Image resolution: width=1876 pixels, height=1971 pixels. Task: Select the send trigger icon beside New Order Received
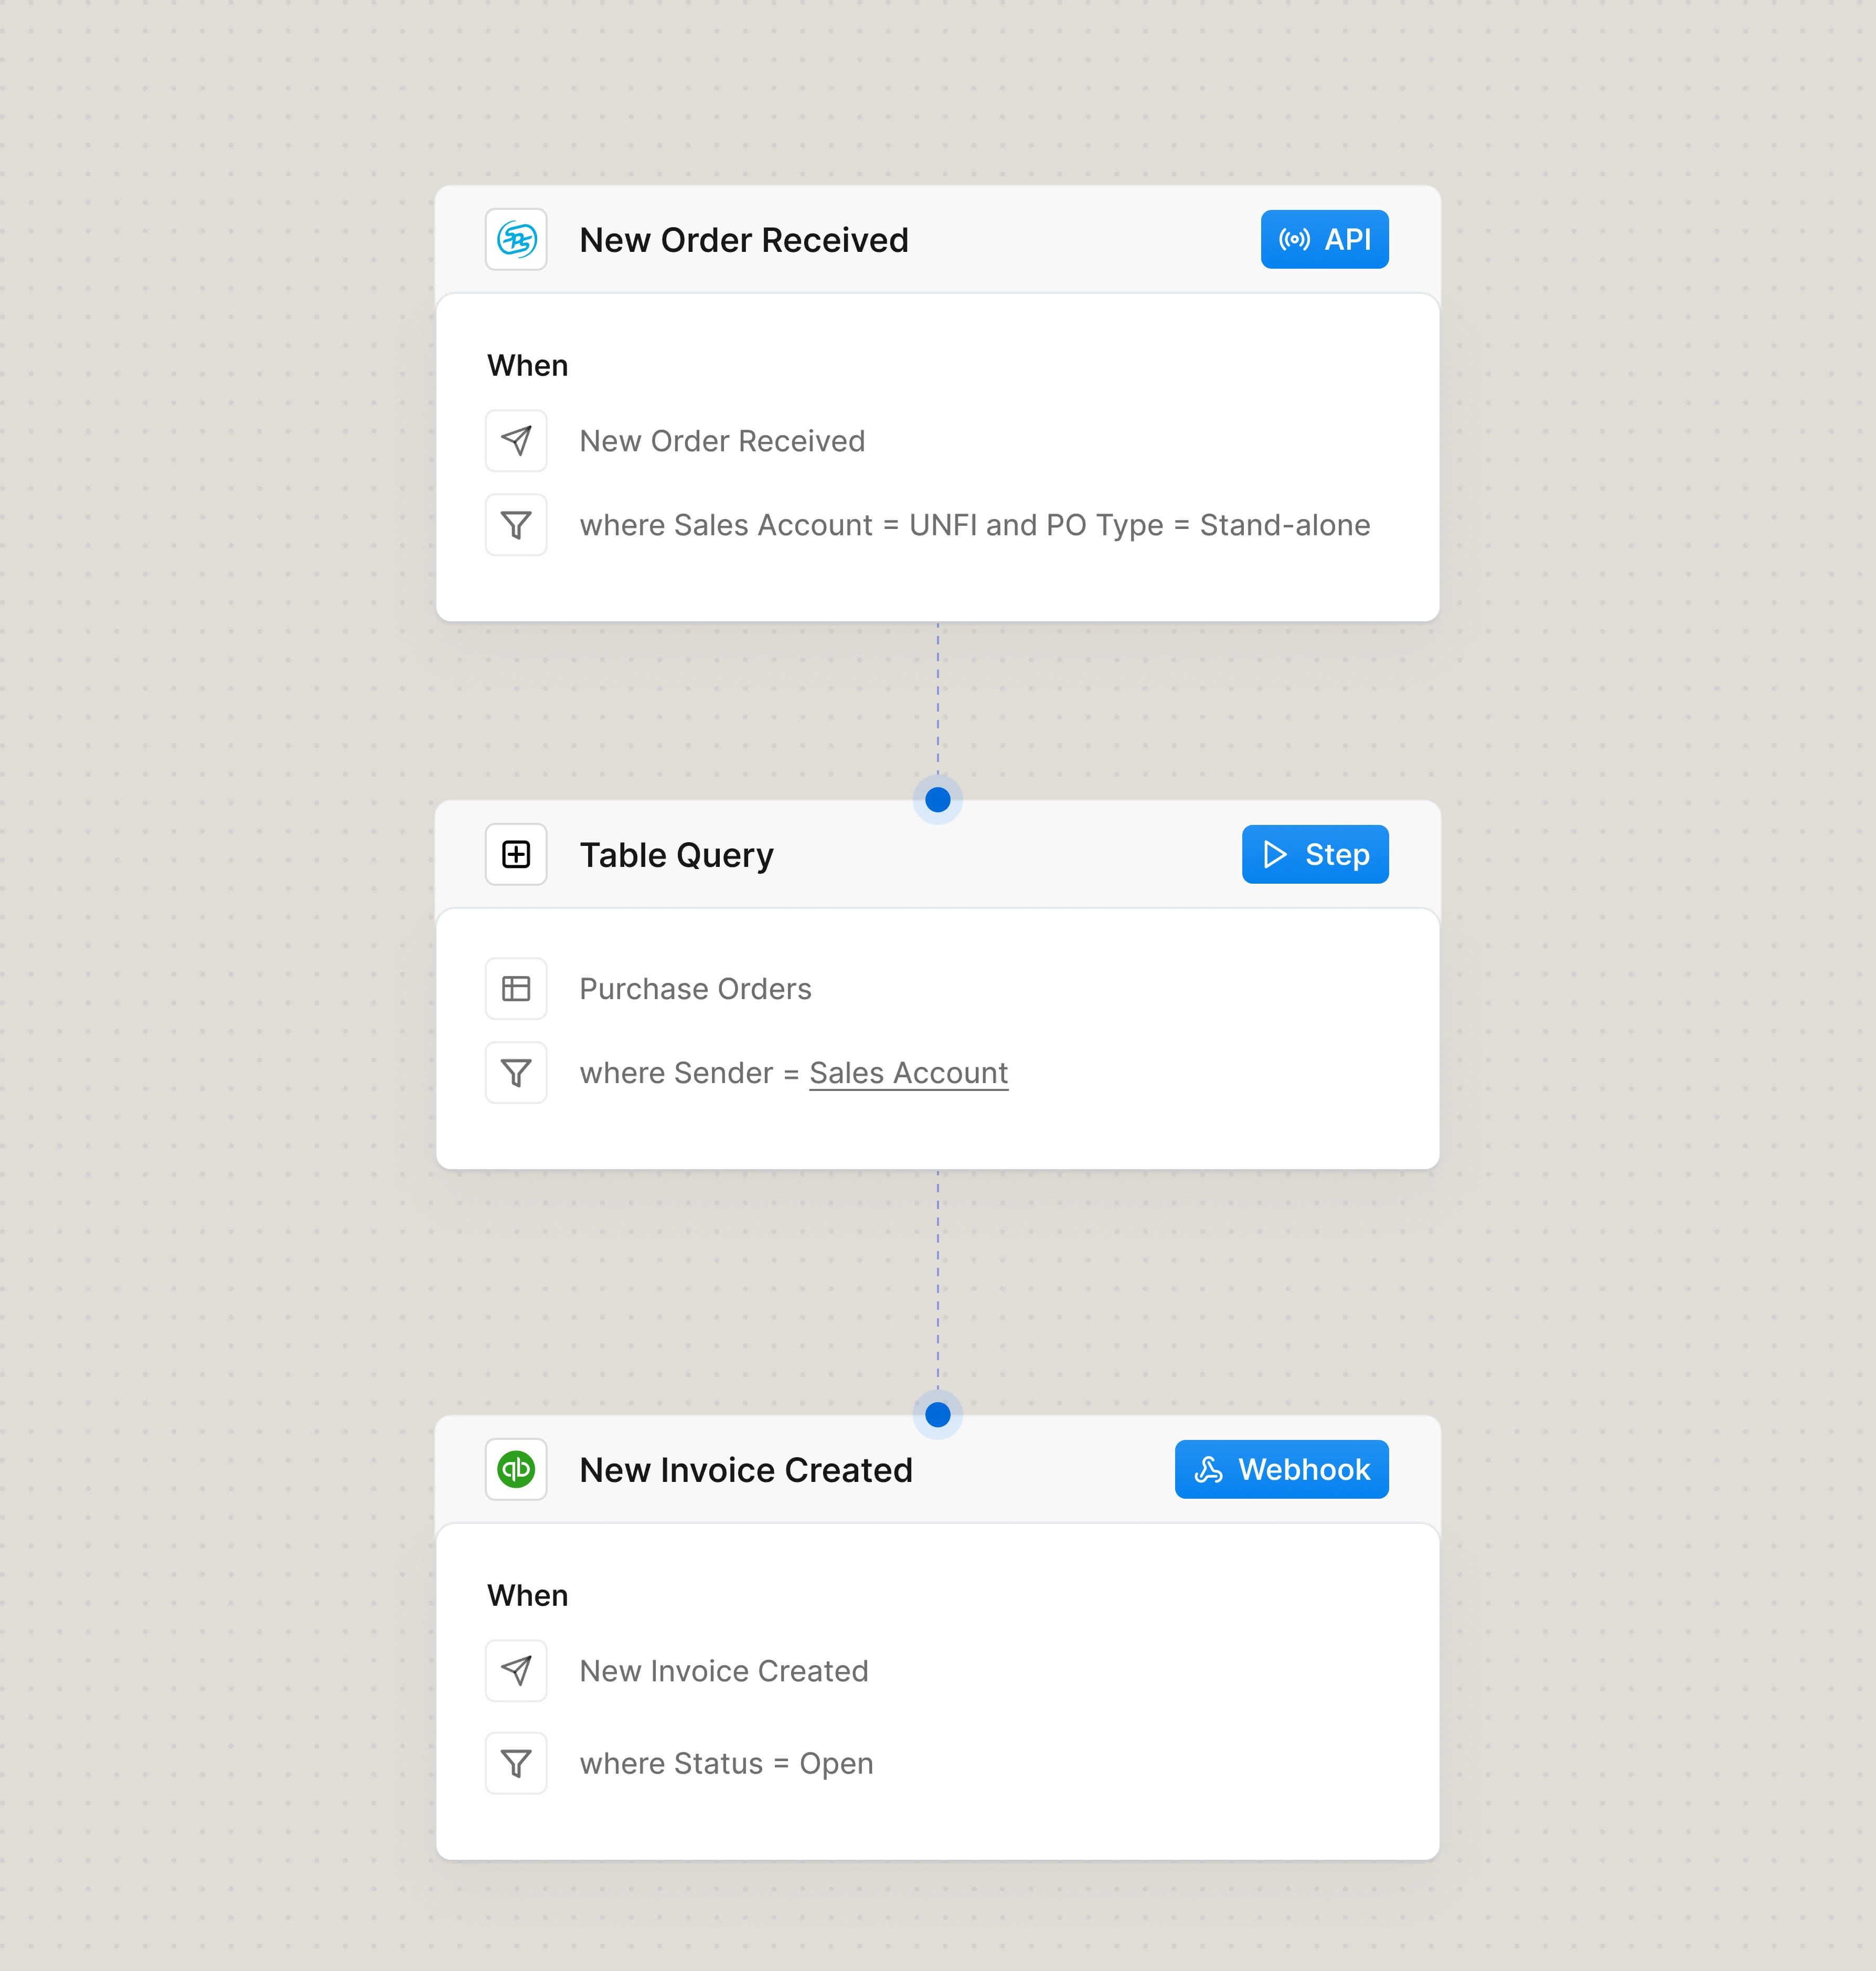coord(516,440)
